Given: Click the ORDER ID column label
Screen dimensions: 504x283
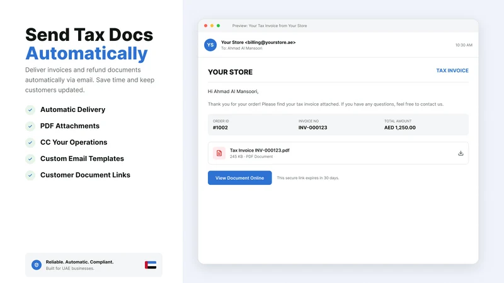Looking at the screenshot, I should tap(221, 121).
